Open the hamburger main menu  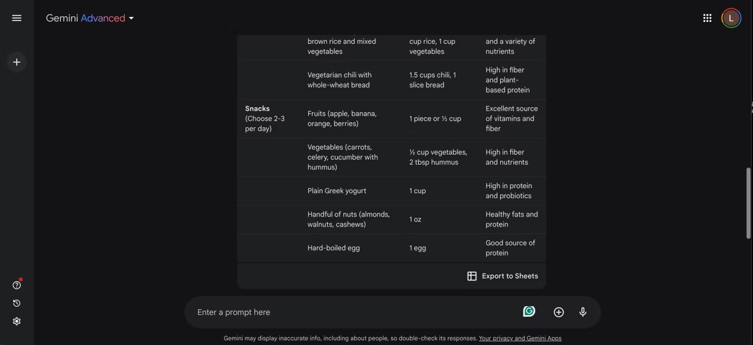tap(17, 18)
